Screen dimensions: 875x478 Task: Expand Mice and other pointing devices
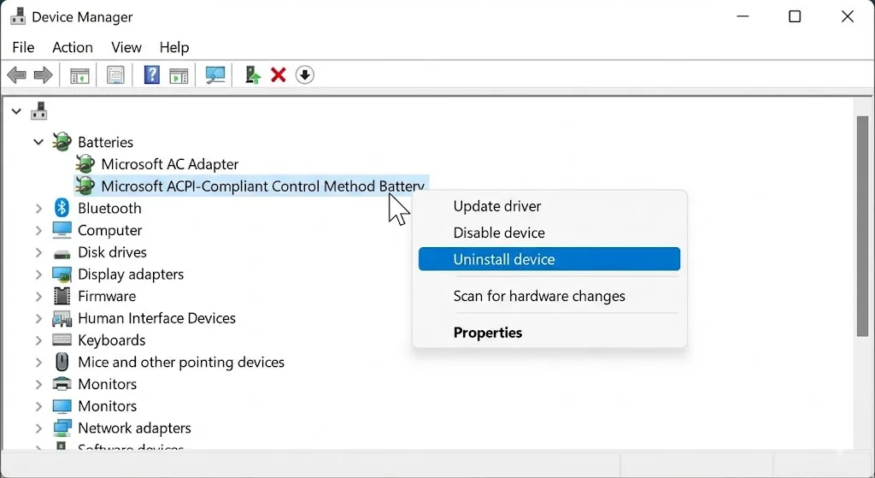38,362
